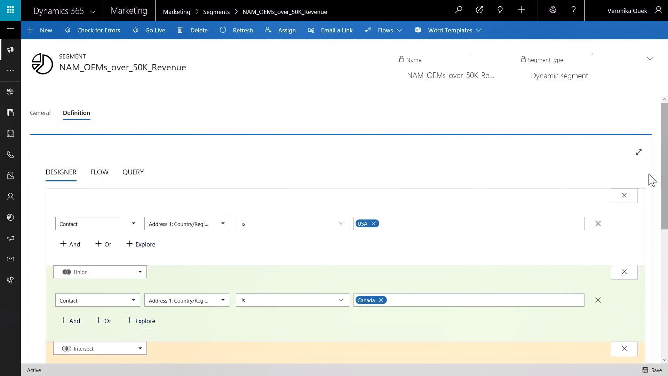668x376 pixels.
Task: Open the settings gear icon
Action: click(x=553, y=10)
